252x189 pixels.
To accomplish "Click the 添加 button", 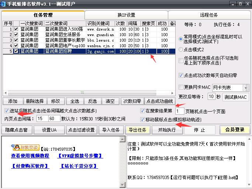I will tap(13, 101).
